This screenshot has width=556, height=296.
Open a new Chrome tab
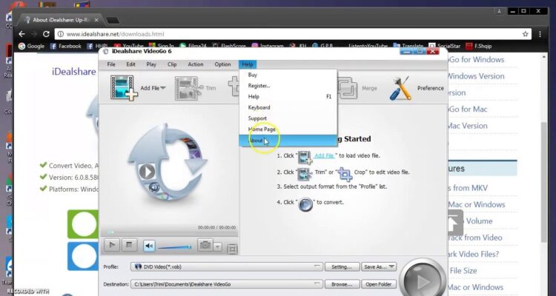coord(113,21)
